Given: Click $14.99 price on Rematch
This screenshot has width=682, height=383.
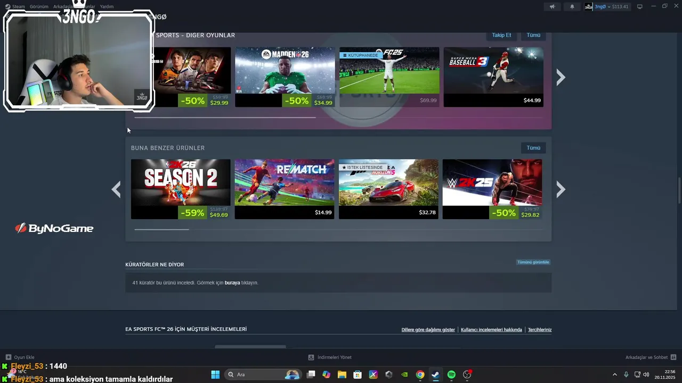Looking at the screenshot, I should (323, 213).
